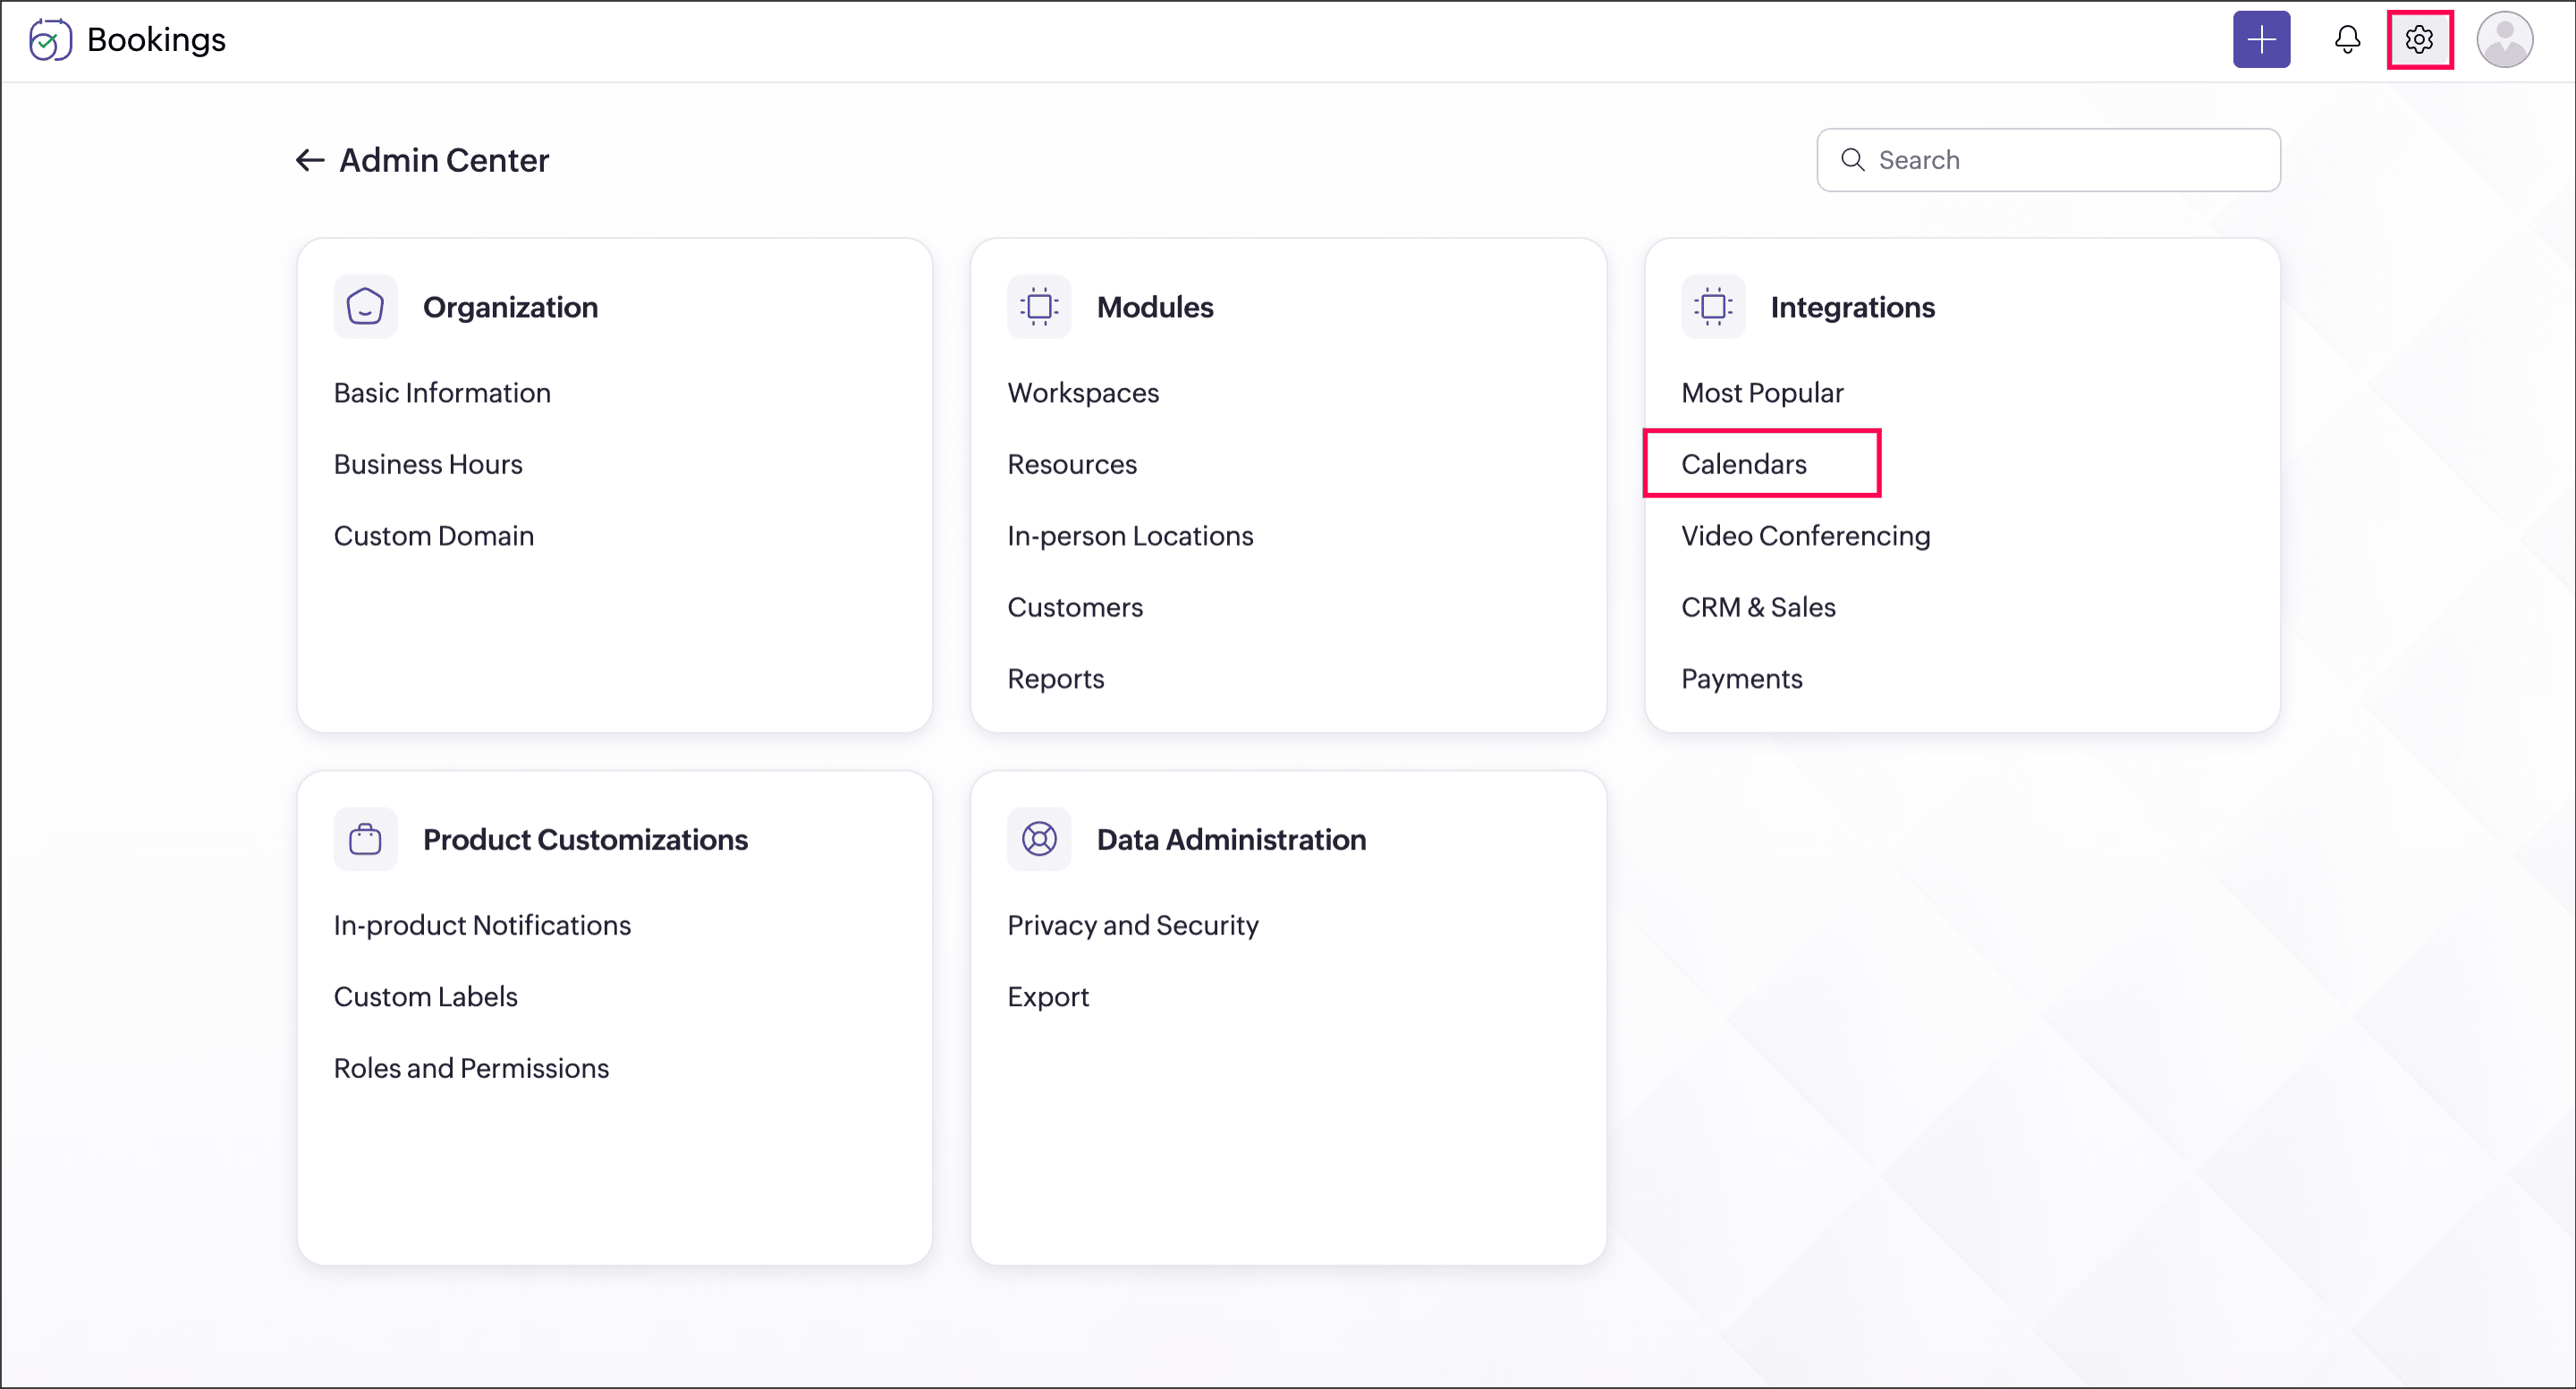The image size is (2576, 1389).
Task: Open Workspaces under Modules
Action: [x=1083, y=393]
